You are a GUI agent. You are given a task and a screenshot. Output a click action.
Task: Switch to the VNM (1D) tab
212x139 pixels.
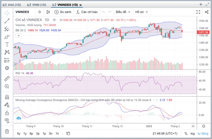point(37,5)
